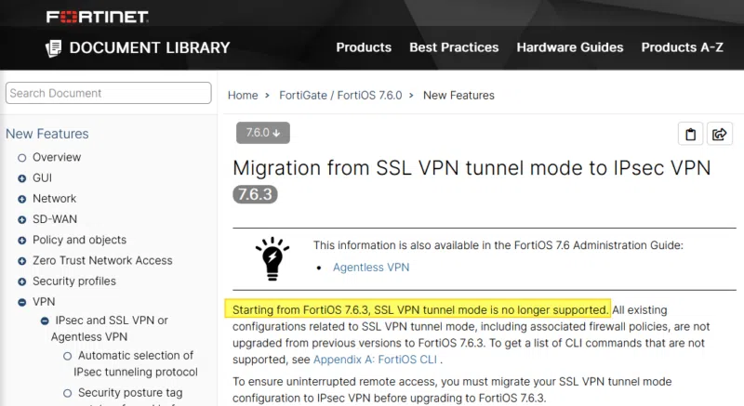
Task: Click the Document Library book icon
Action: point(54,48)
